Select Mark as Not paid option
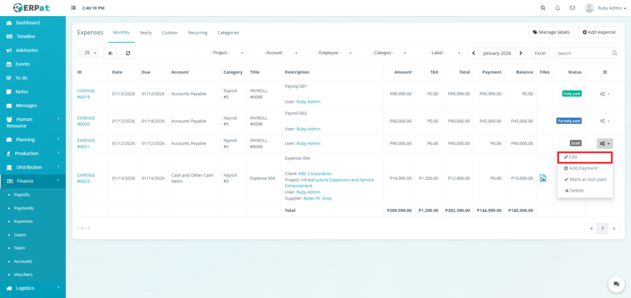This screenshot has height=298, width=631. coord(585,179)
